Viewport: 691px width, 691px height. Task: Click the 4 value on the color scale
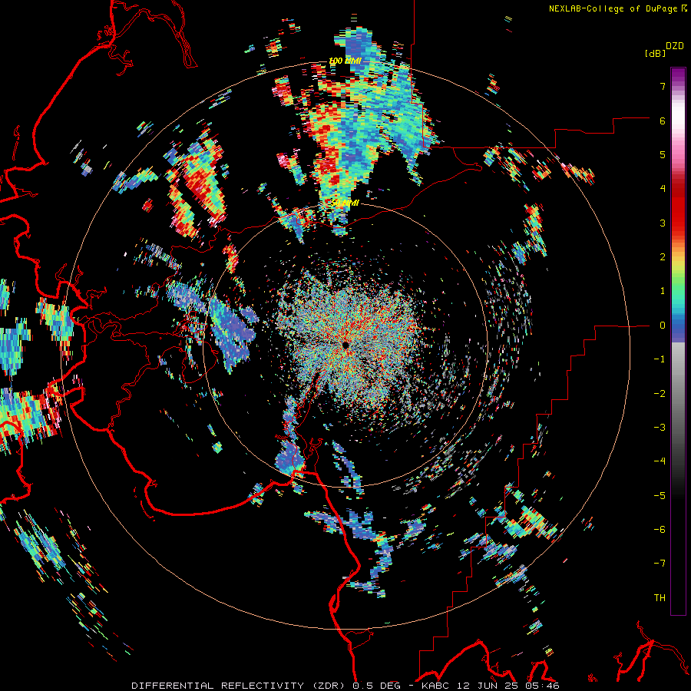click(663, 189)
